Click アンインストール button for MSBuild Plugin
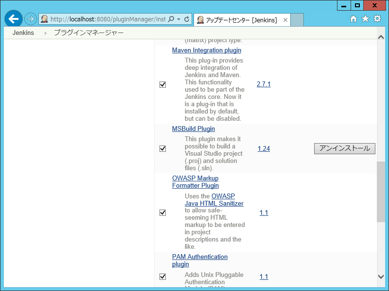 (x=345, y=148)
